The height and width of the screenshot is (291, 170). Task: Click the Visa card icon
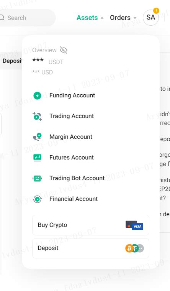coord(134,225)
